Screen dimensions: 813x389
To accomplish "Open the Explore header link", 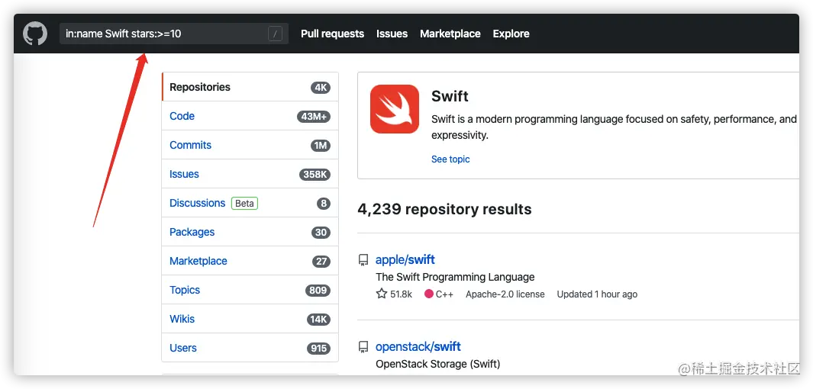I will click(511, 34).
